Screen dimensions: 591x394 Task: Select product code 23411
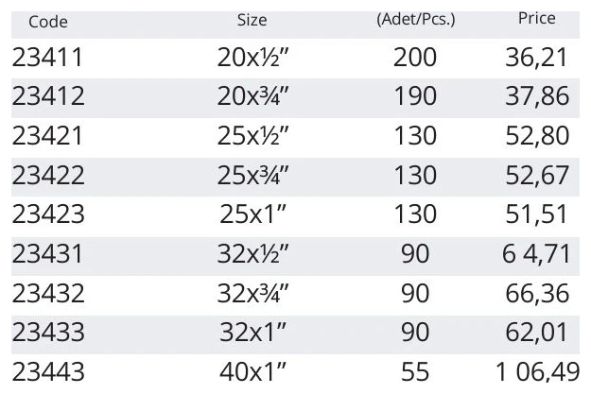pos(47,58)
